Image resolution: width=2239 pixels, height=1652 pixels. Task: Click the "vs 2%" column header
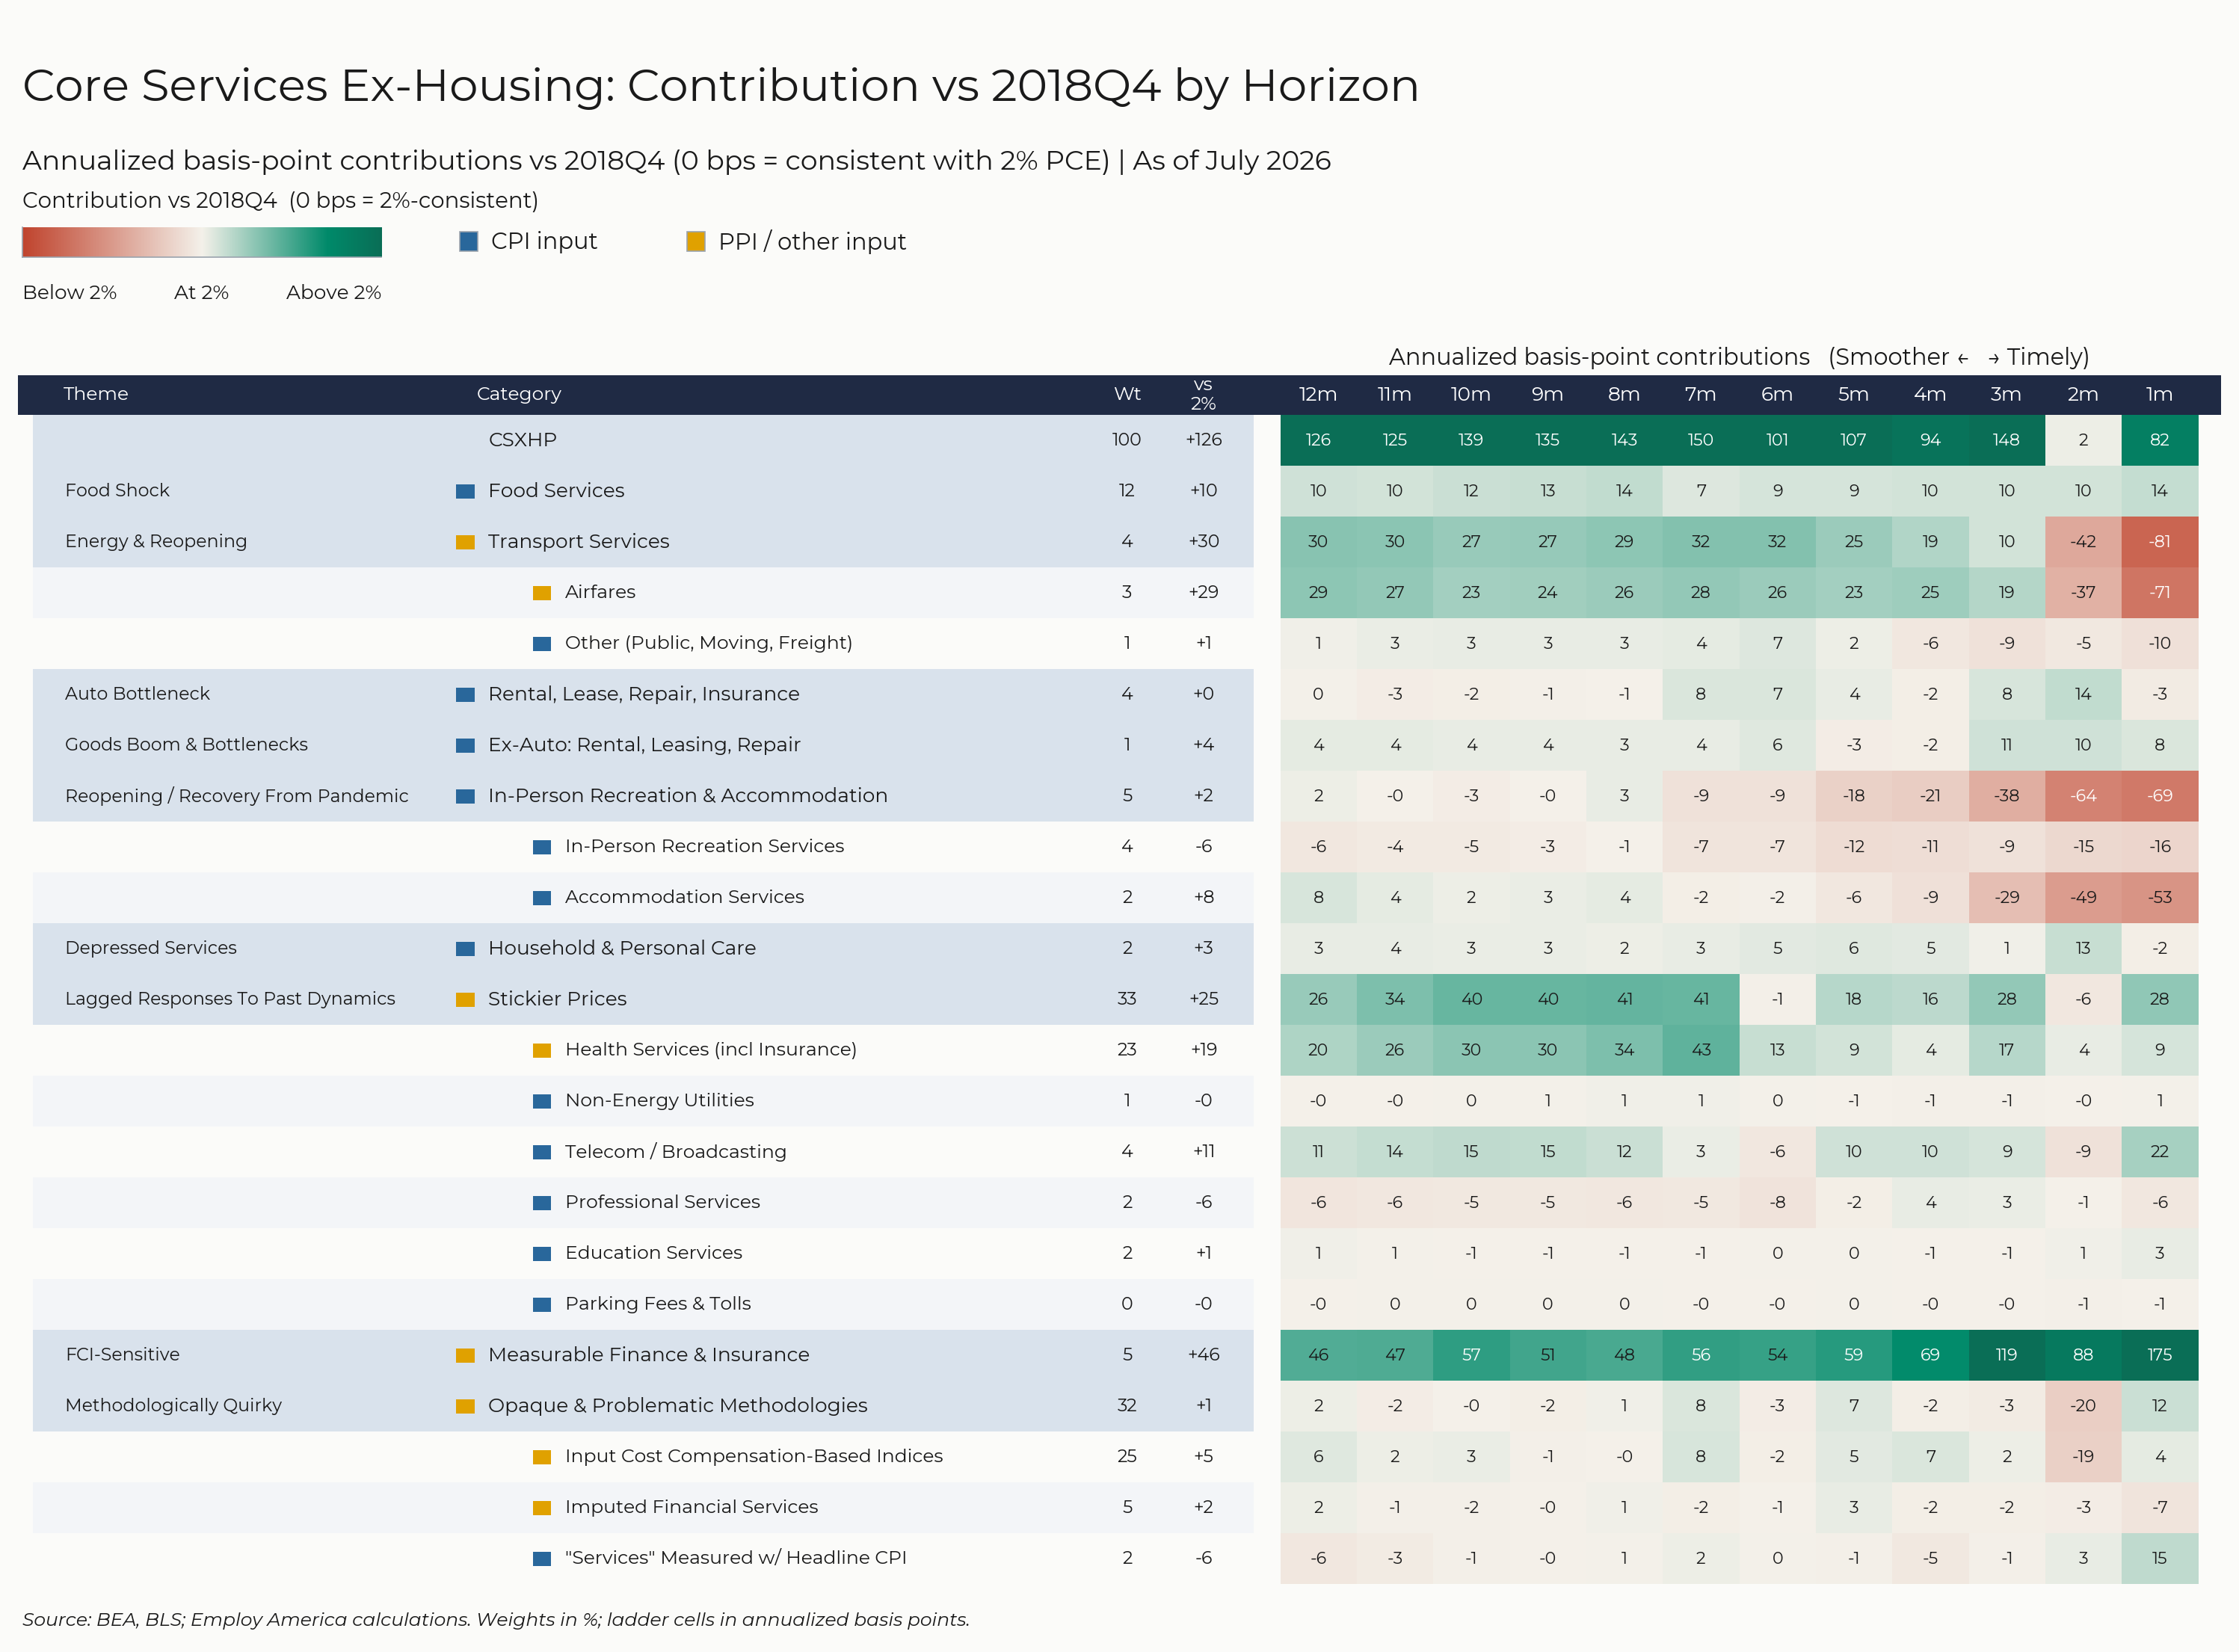click(x=1203, y=394)
